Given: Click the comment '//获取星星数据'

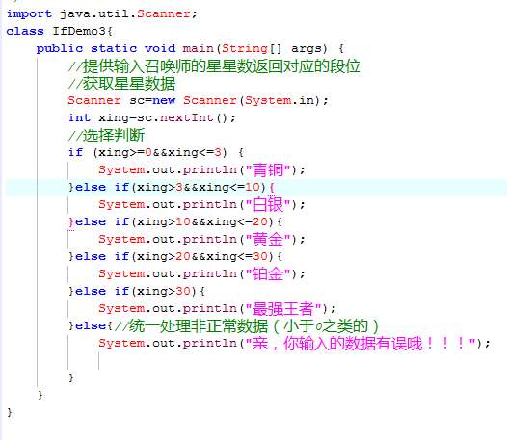Looking at the screenshot, I should (x=121, y=84).
